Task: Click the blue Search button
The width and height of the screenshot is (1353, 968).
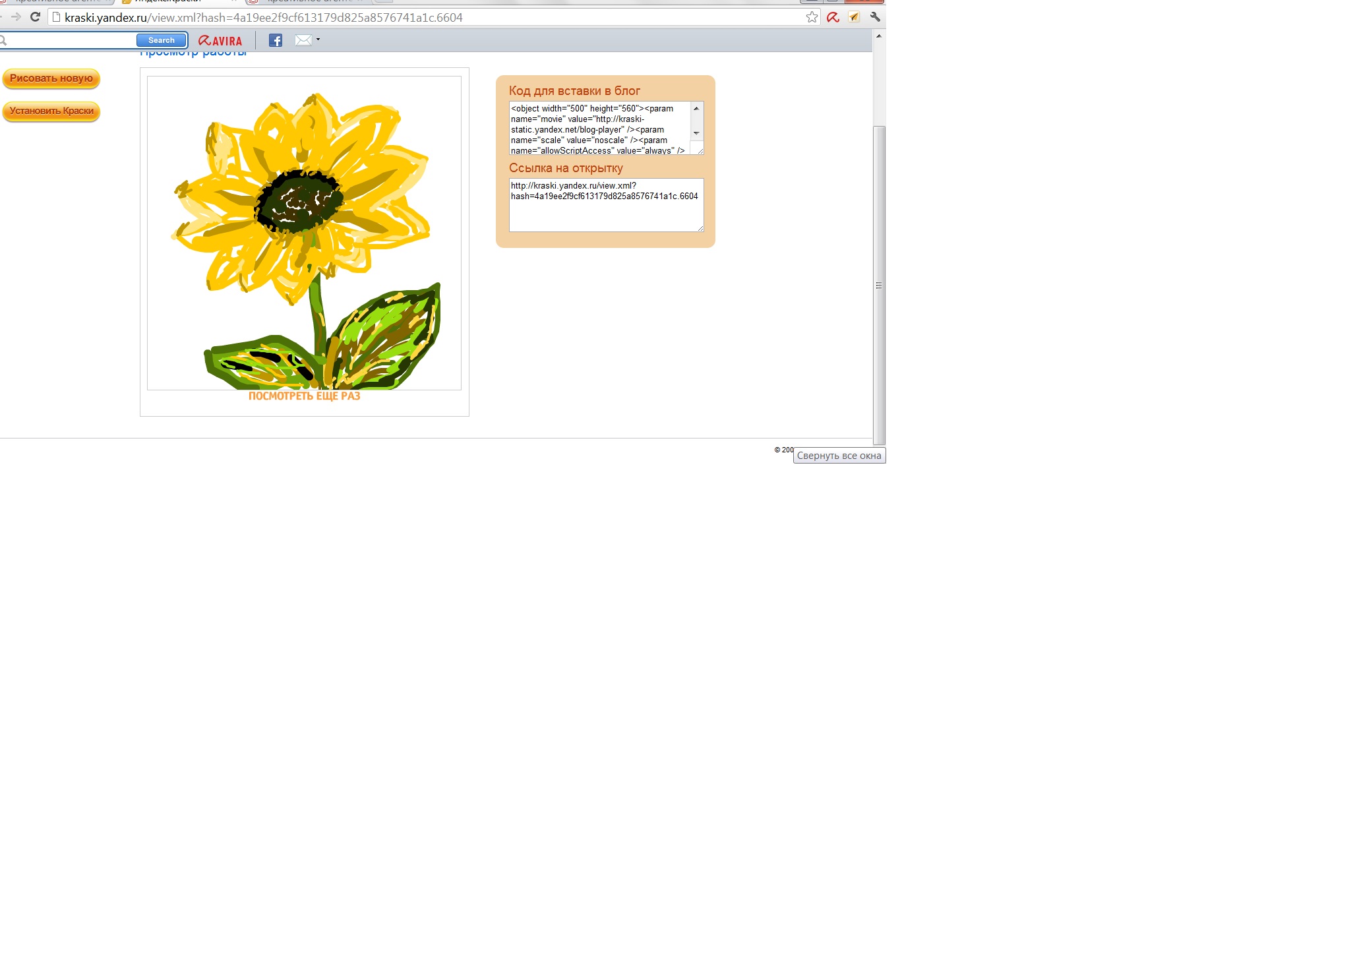Action: point(162,40)
